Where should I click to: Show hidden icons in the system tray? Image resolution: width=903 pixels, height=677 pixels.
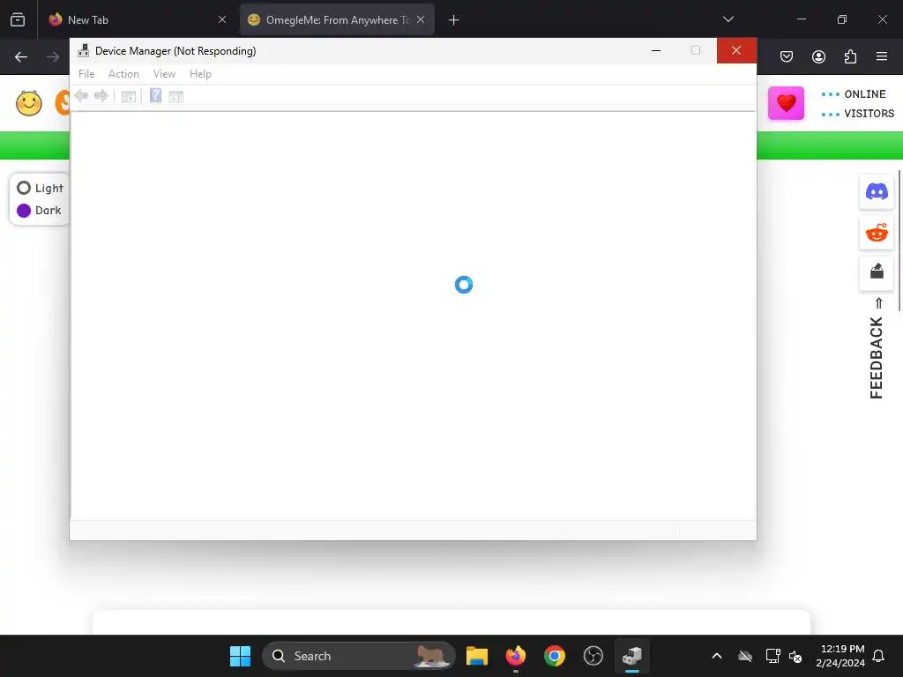717,656
